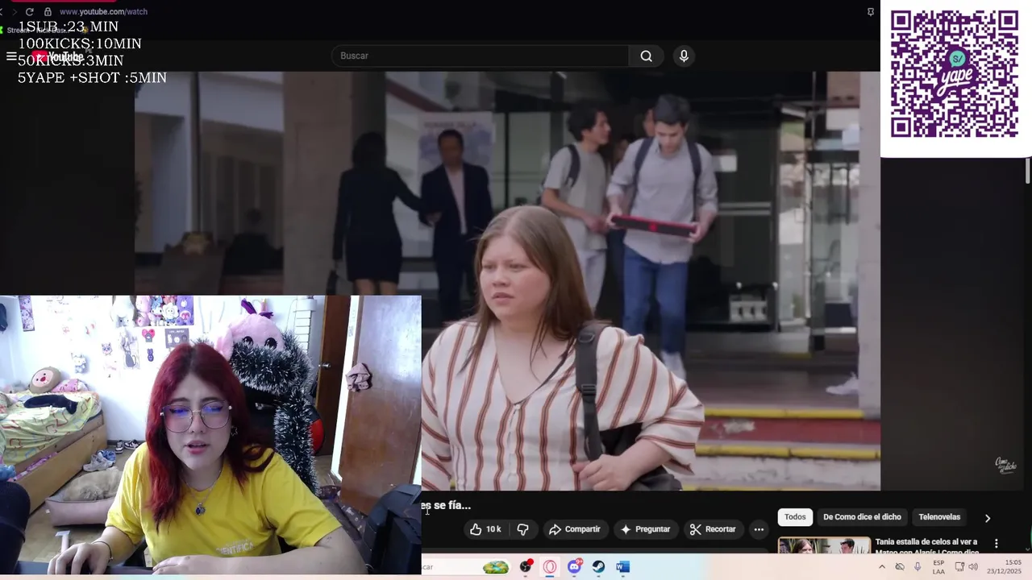1032x580 pixels.
Task: Like the video with thumbs-up 10 k
Action: click(x=485, y=529)
